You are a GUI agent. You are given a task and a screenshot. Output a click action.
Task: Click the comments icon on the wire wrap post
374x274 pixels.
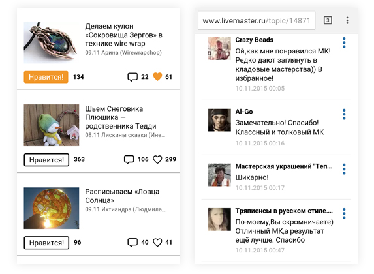pyautogui.click(x=132, y=77)
